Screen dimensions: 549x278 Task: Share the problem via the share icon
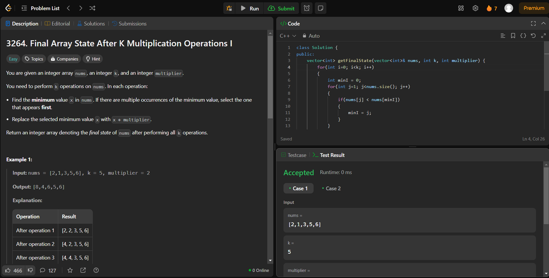(x=83, y=270)
